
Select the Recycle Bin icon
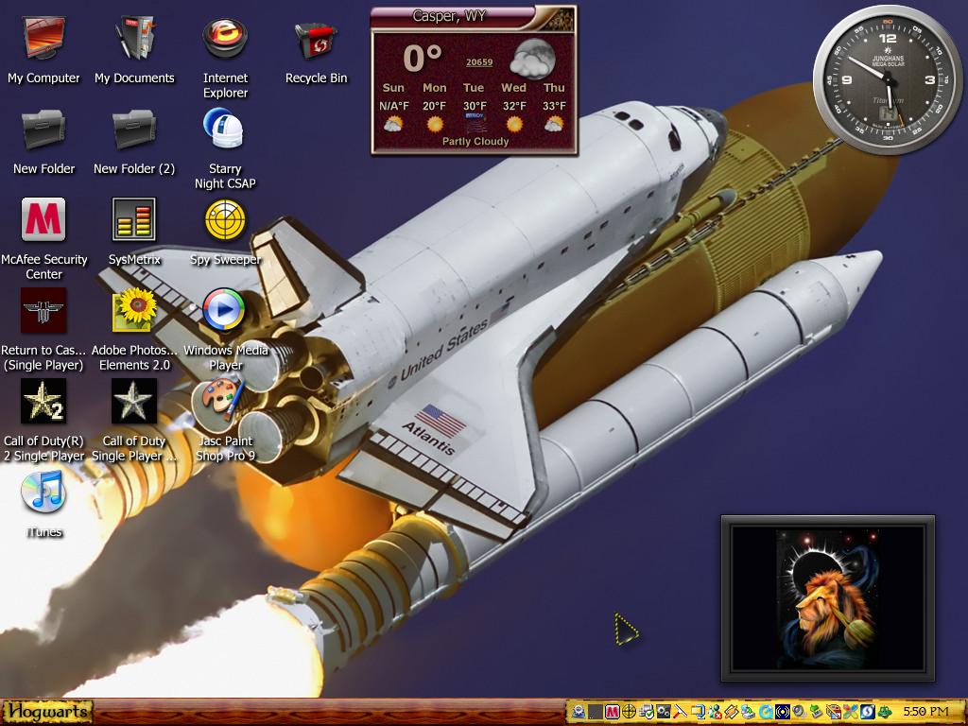point(316,51)
